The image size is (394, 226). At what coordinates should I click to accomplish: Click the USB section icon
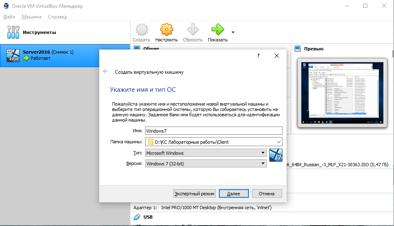pos(137,217)
